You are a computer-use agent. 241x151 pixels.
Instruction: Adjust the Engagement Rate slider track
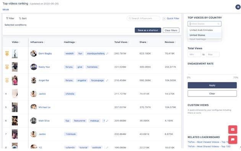[x=212, y=74]
